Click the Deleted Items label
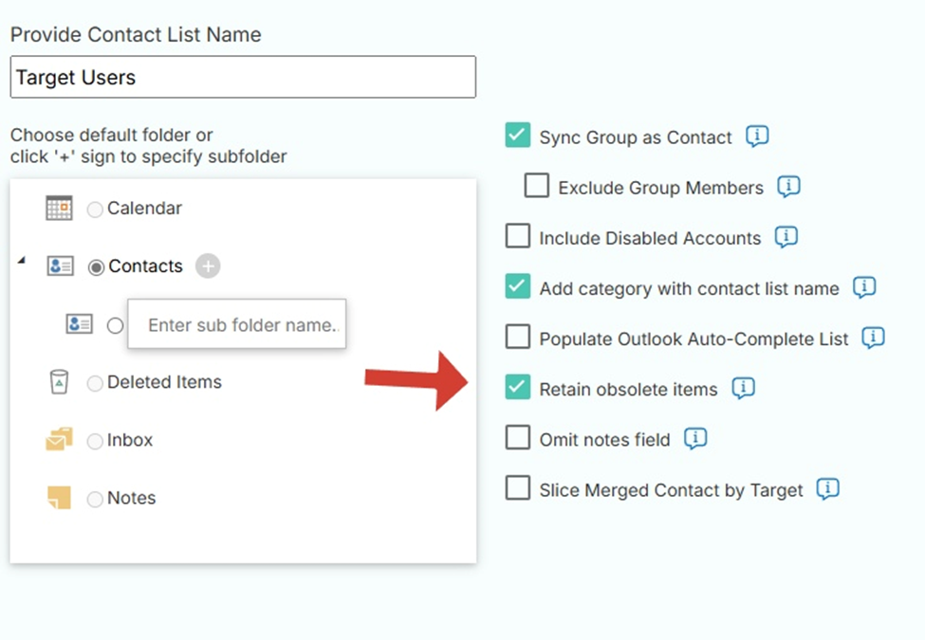This screenshot has height=640, width=925. click(164, 382)
